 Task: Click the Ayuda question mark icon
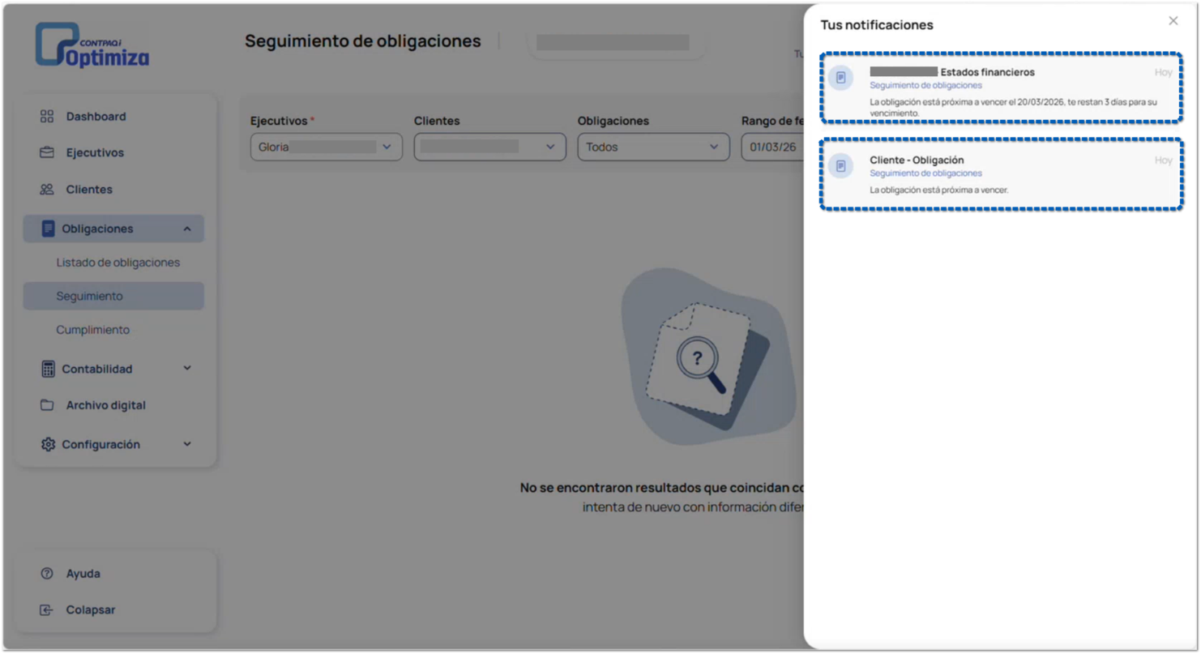[x=47, y=574]
